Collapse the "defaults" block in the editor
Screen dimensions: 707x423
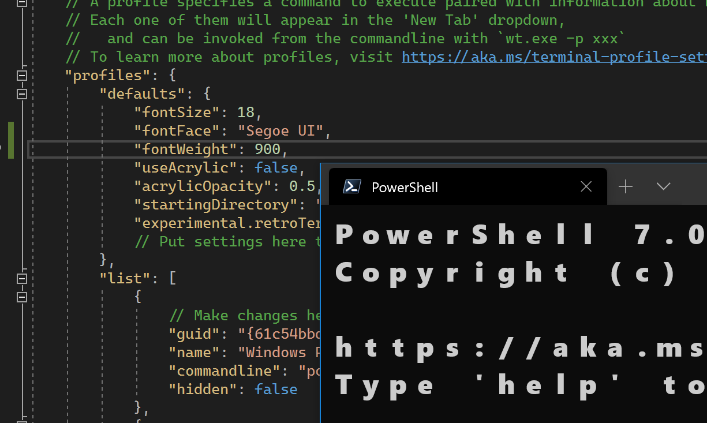(x=22, y=94)
